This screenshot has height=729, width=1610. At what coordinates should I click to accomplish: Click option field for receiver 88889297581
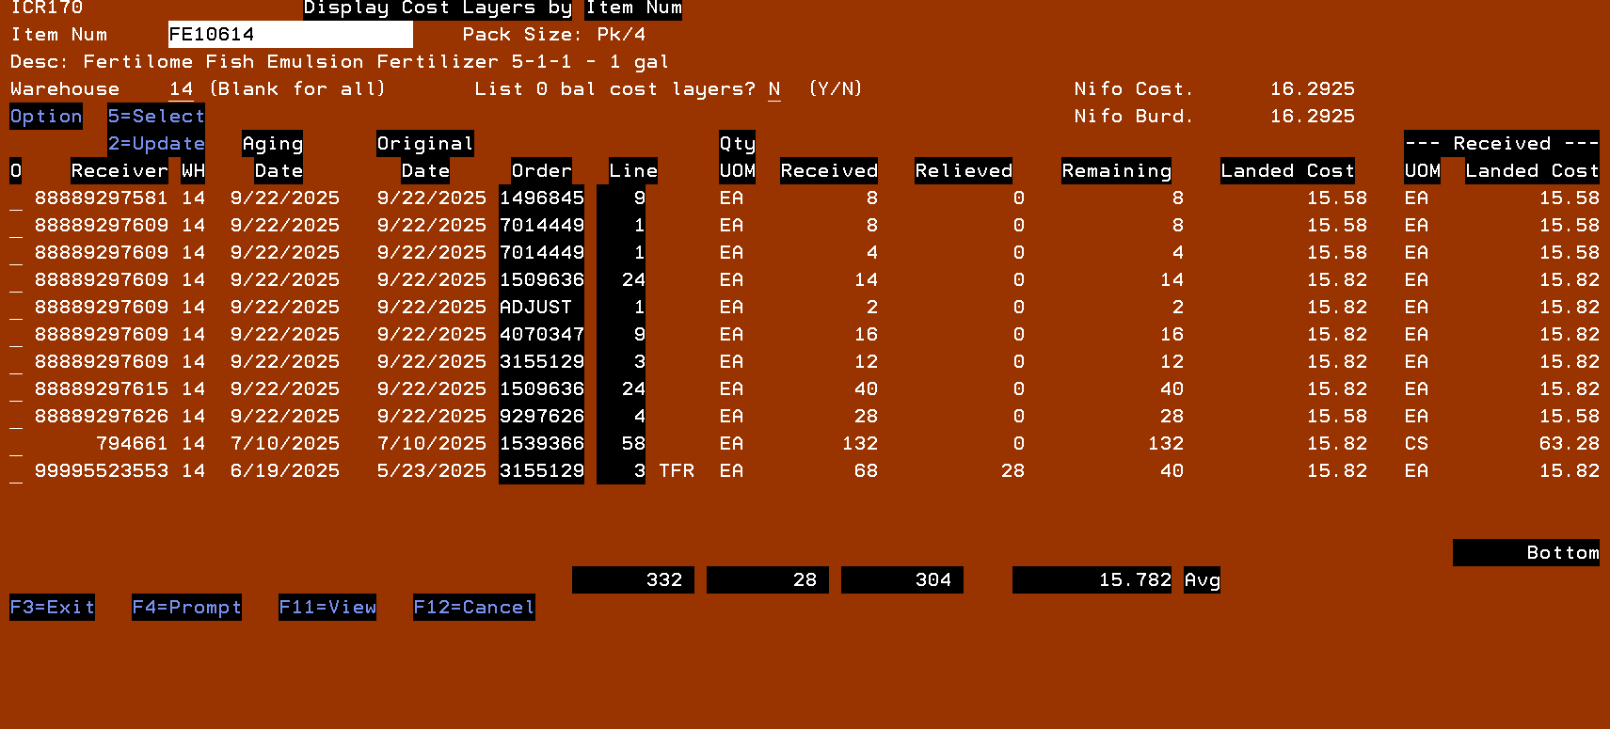16,199
